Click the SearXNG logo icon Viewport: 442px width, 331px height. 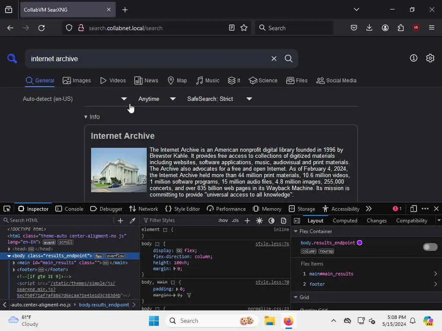[12, 59]
